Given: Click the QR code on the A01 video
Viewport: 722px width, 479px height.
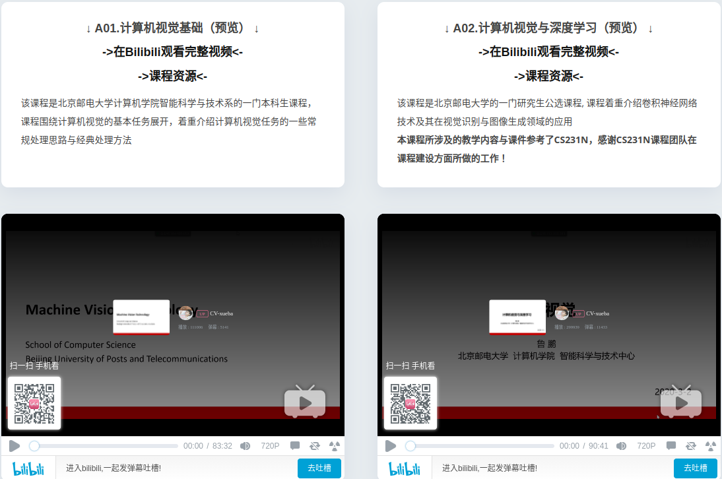Looking at the screenshot, I should [34, 403].
